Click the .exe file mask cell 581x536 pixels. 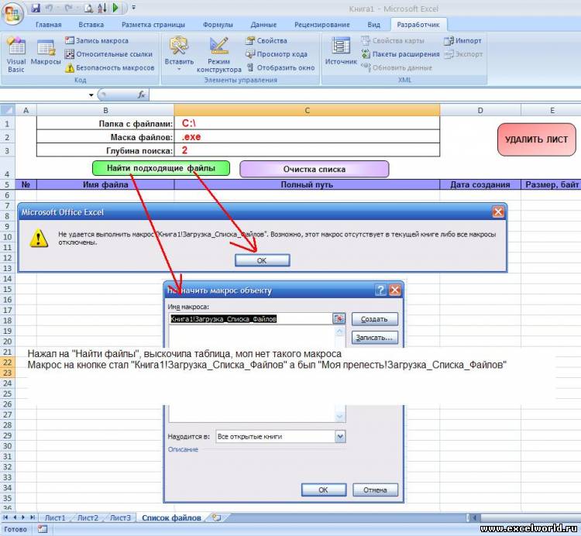point(307,136)
